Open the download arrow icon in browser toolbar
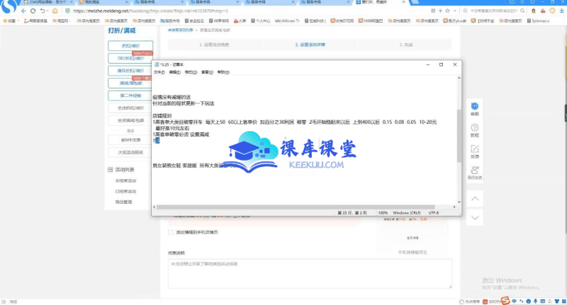 [x=561, y=11]
